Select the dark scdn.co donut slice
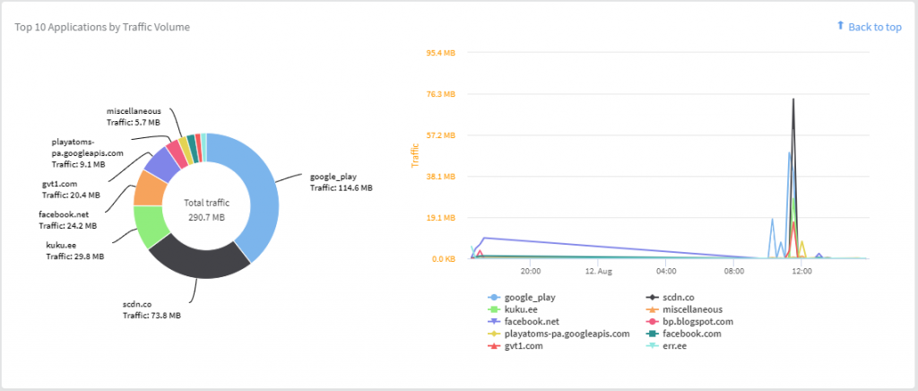918x391 pixels. [197, 260]
